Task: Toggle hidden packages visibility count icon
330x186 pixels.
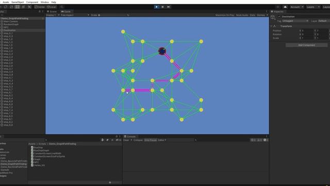Action: click(119, 140)
